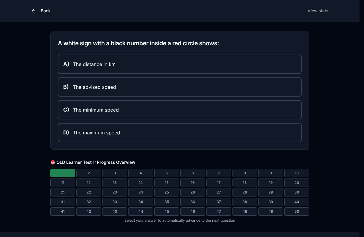The width and height of the screenshot is (364, 237).
Task: Select question 29 in the grid
Action: 271,192
